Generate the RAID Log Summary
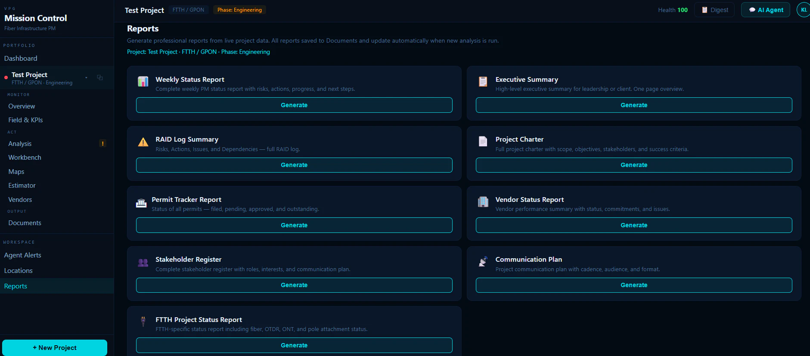 [294, 165]
